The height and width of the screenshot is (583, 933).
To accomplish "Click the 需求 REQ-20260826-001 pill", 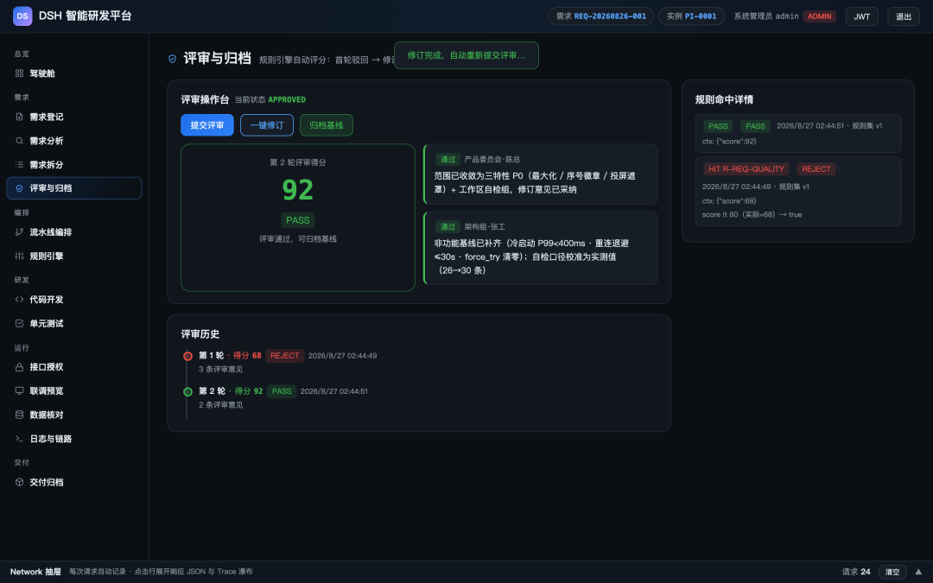I will [x=601, y=16].
